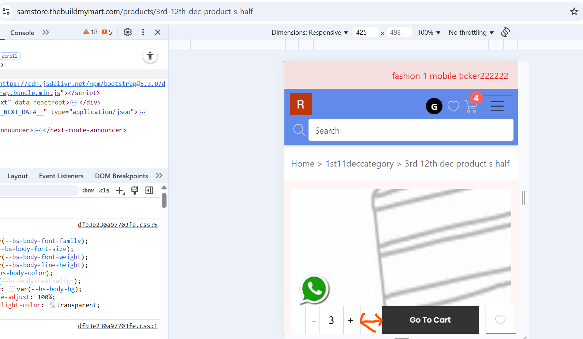Image resolution: width=583 pixels, height=339 pixels.
Task: Click the magnifier search icon
Action: pyautogui.click(x=299, y=130)
